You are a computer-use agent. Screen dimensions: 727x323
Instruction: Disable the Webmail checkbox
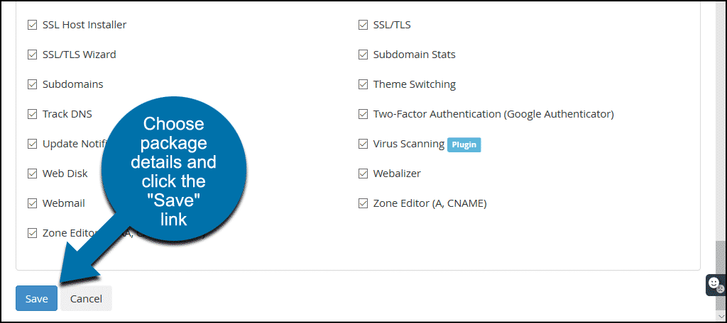point(32,203)
